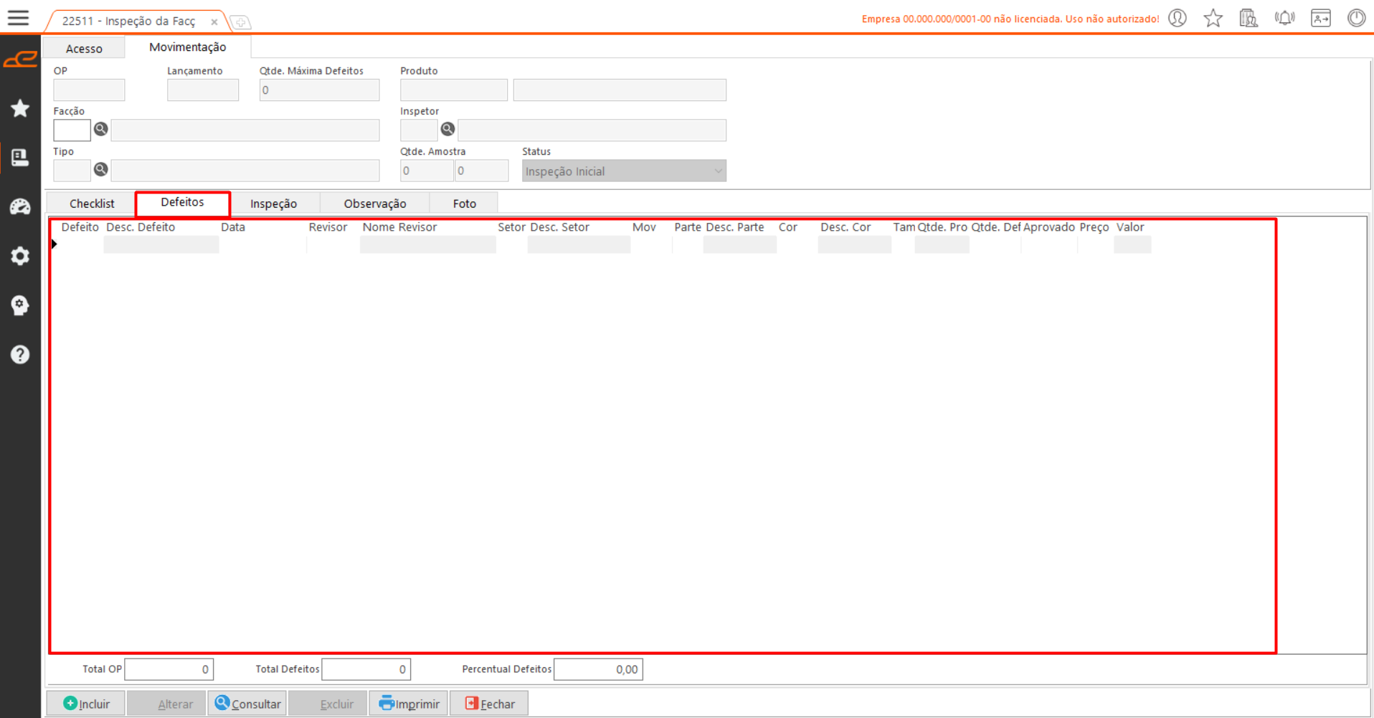Switch to the Inspeção tab
Screen dimensions: 1374x718
tap(273, 204)
